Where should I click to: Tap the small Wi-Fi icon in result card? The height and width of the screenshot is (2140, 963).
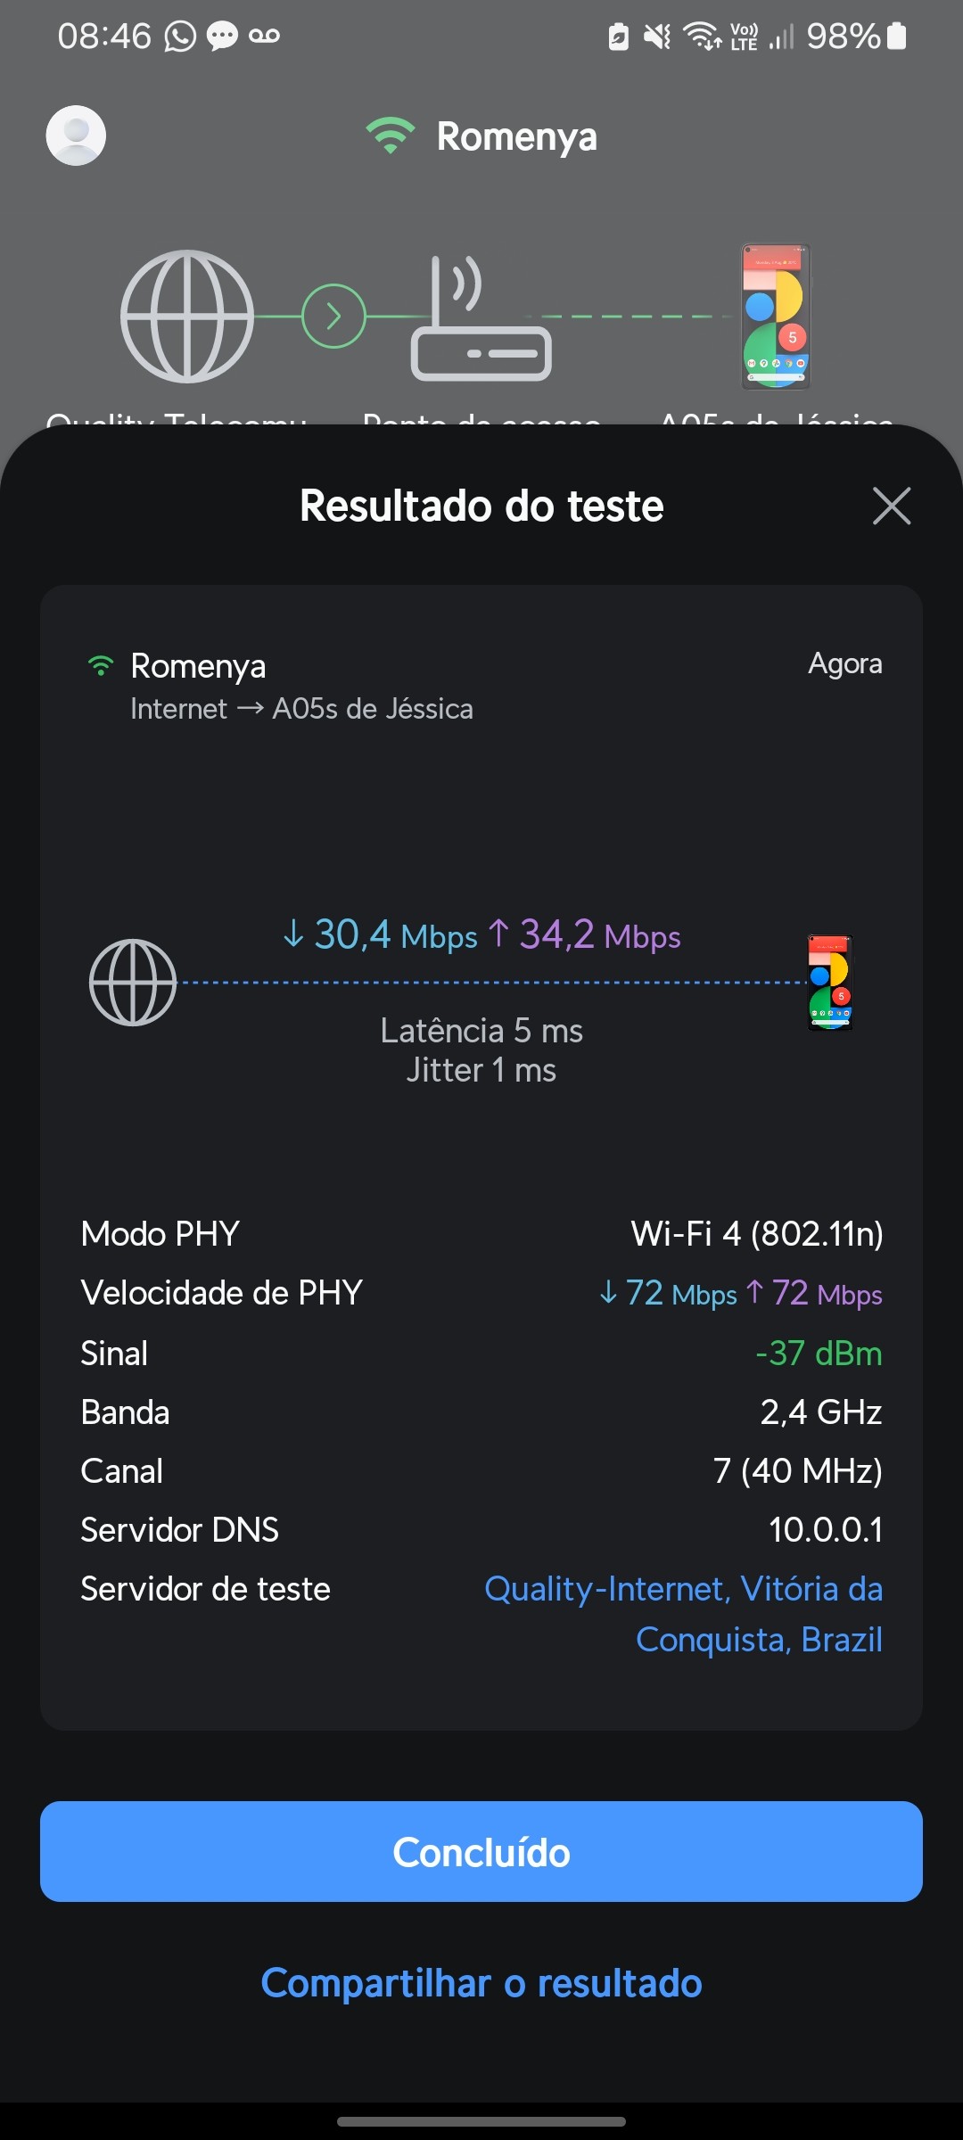coord(101,666)
